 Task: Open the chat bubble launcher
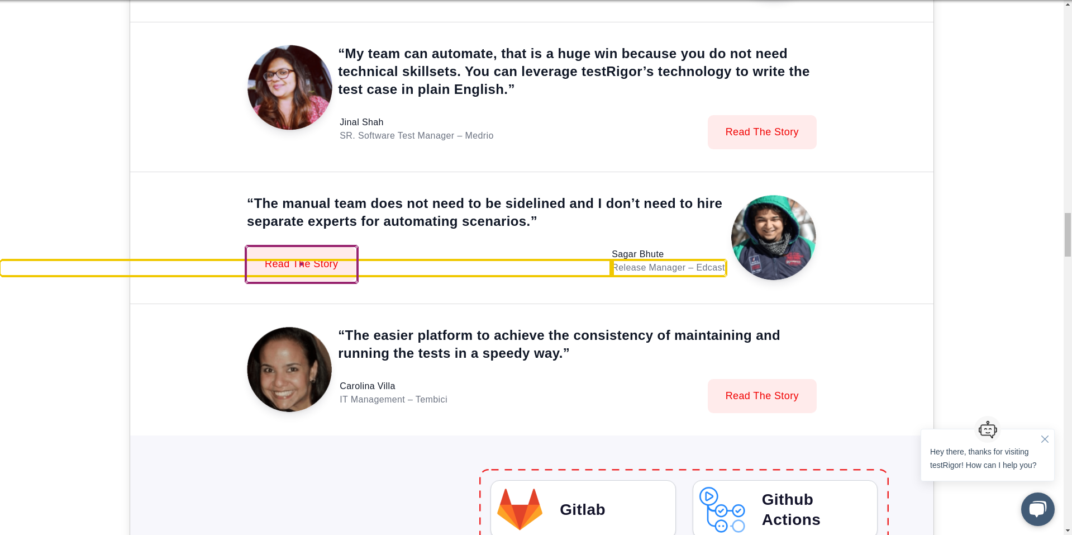click(x=1037, y=509)
